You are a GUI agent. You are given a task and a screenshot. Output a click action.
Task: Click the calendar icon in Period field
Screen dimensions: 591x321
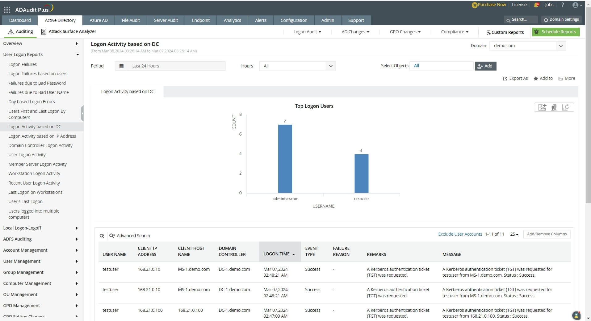[121, 66]
